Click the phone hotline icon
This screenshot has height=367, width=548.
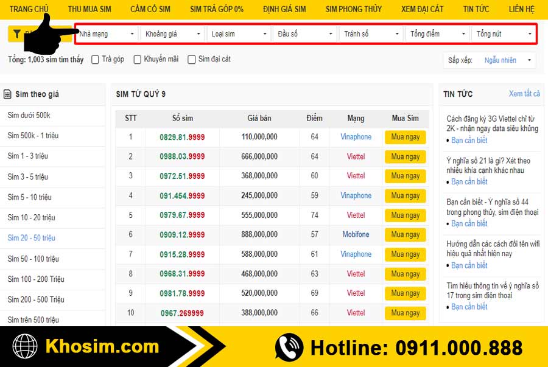coord(289,348)
